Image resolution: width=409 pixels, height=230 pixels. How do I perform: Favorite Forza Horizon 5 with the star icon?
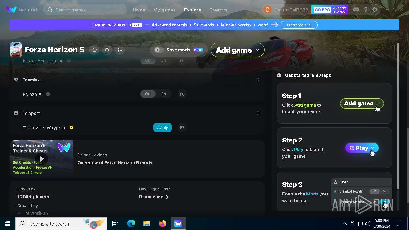coord(94,50)
